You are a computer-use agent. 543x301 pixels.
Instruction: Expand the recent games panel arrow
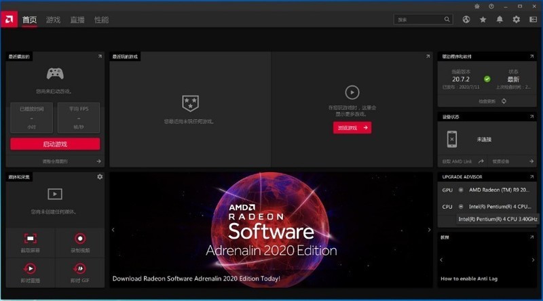point(428,56)
